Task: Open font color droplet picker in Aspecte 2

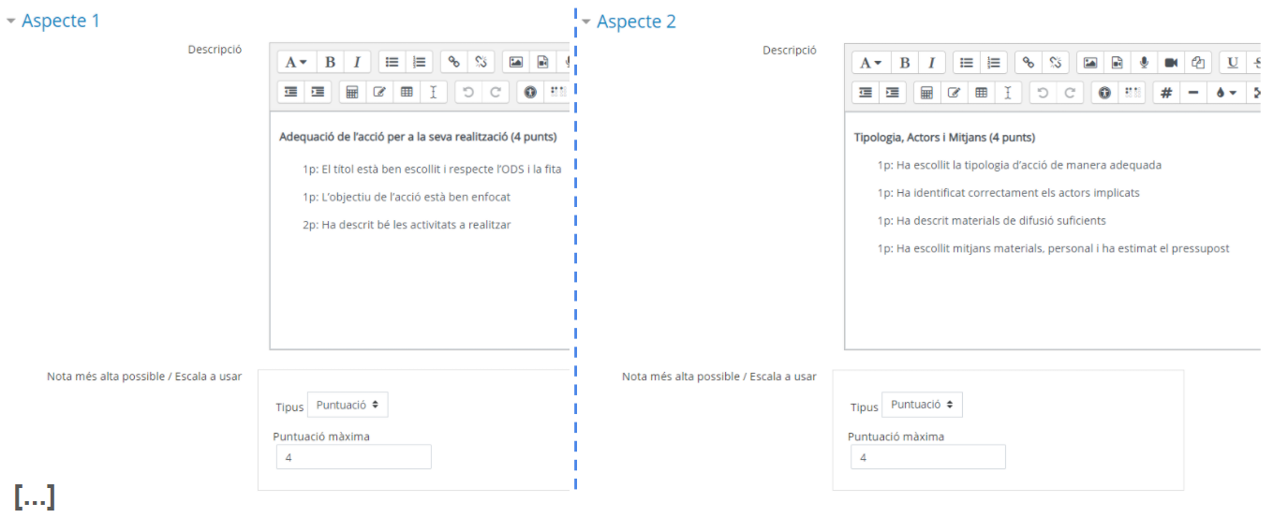Action: point(1226,93)
